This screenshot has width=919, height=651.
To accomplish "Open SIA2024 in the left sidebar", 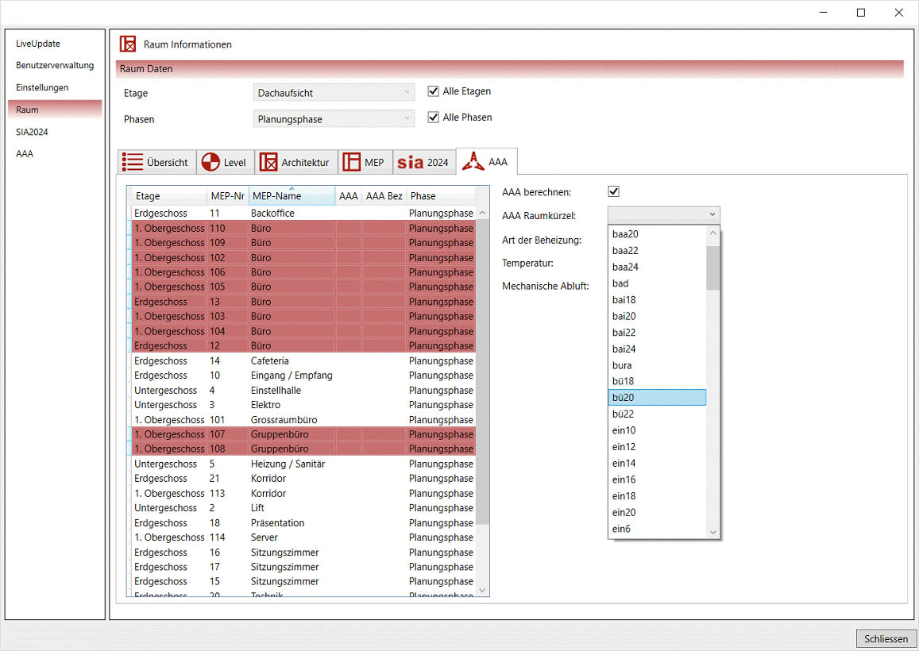I will click(x=32, y=132).
